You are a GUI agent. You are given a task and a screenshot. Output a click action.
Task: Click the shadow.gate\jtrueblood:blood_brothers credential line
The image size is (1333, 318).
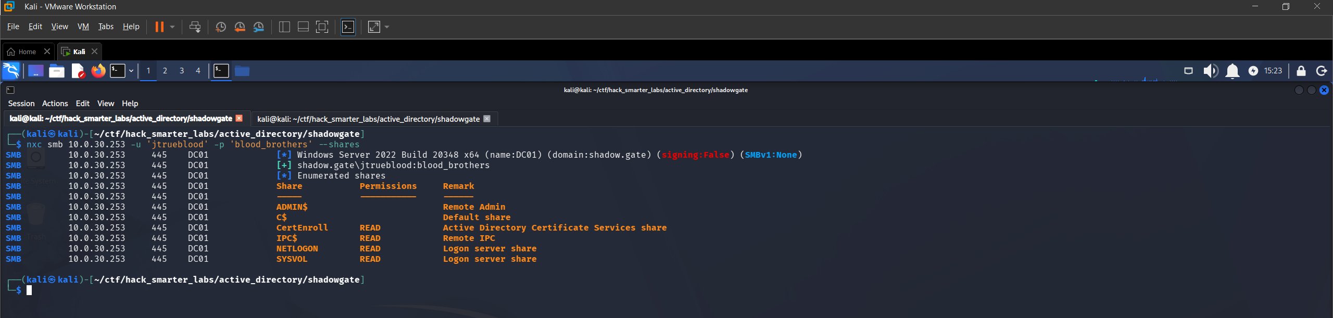coord(393,166)
